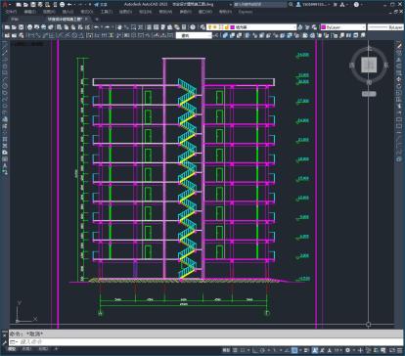Toggle Polar tracking in status bar
This screenshot has width=405, height=356.
pos(263,350)
